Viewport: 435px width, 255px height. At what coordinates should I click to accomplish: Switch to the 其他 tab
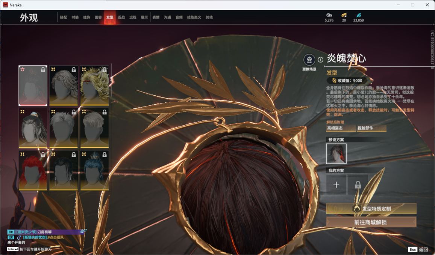(x=209, y=17)
